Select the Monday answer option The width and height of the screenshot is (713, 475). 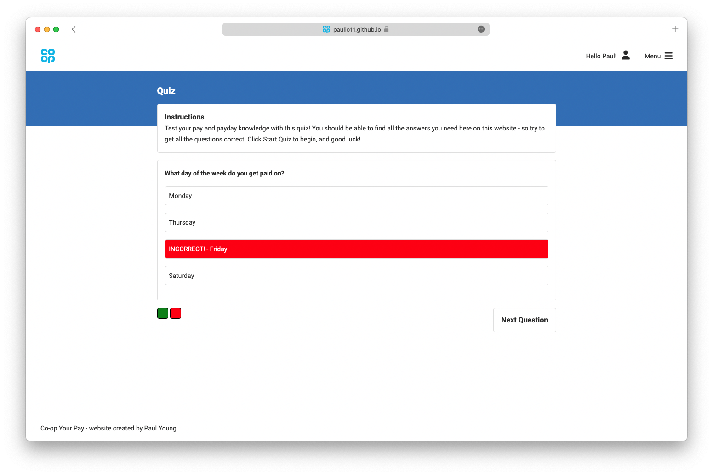pos(356,196)
